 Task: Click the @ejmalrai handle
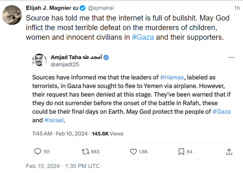coord(101,8)
